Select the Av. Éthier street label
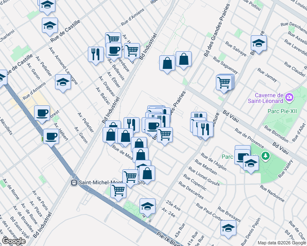Viewport: 307px width, 246px height. (114, 80)
